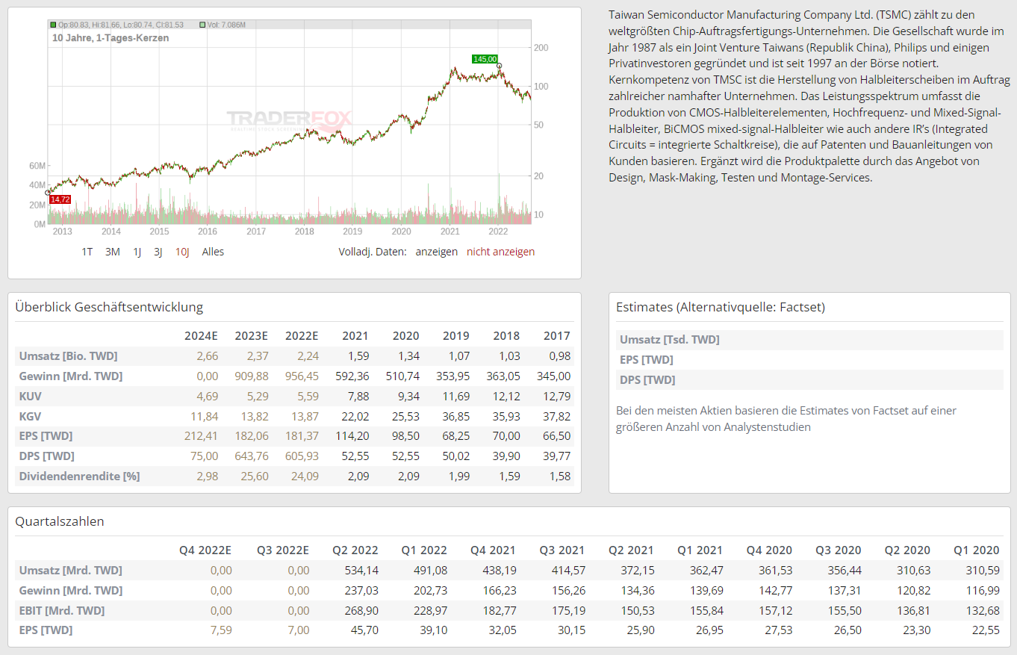
Task: Click the 'EPS [TWD]' estimates row
Action: pos(809,360)
